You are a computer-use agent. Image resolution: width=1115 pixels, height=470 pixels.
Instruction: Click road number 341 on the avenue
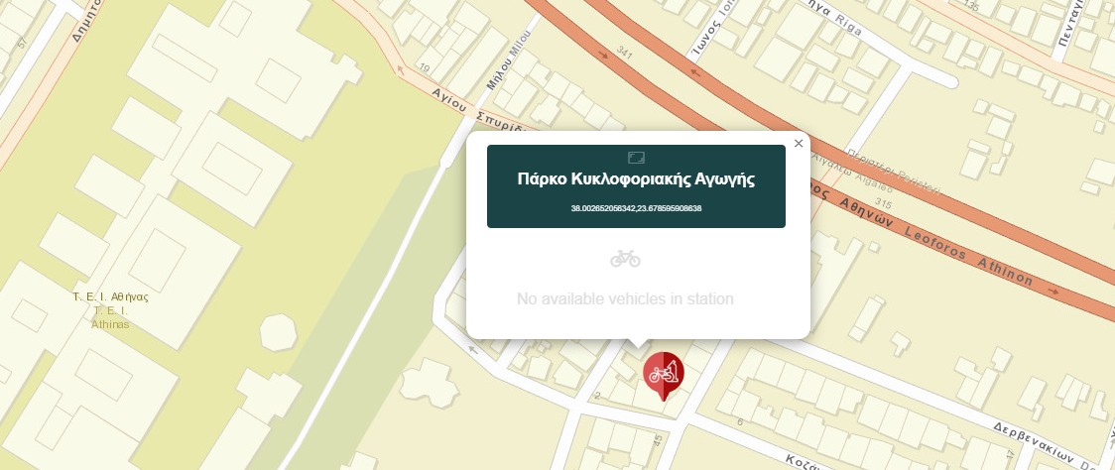coord(625,52)
